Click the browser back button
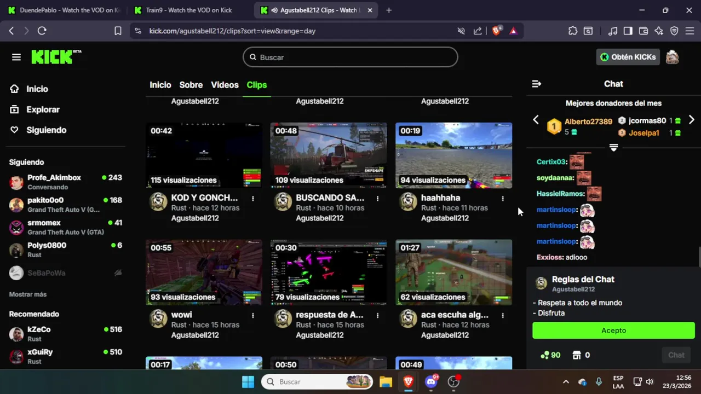 (x=12, y=31)
